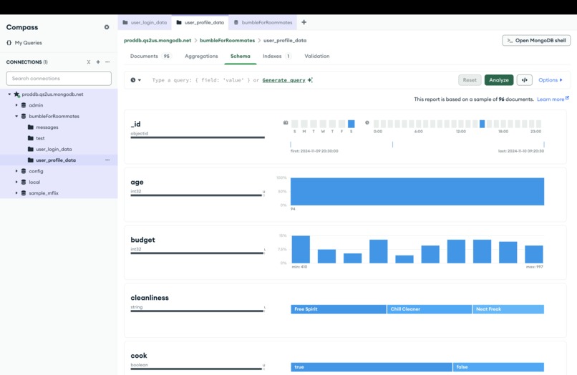This screenshot has width=577, height=375.
Task: Collapse all connections icon
Action: (89, 62)
